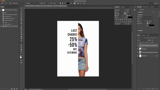Switch to the Adjustments tab

[146, 7]
